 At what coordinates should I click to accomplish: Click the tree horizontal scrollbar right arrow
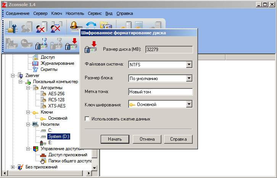pyautogui.click(x=89, y=173)
